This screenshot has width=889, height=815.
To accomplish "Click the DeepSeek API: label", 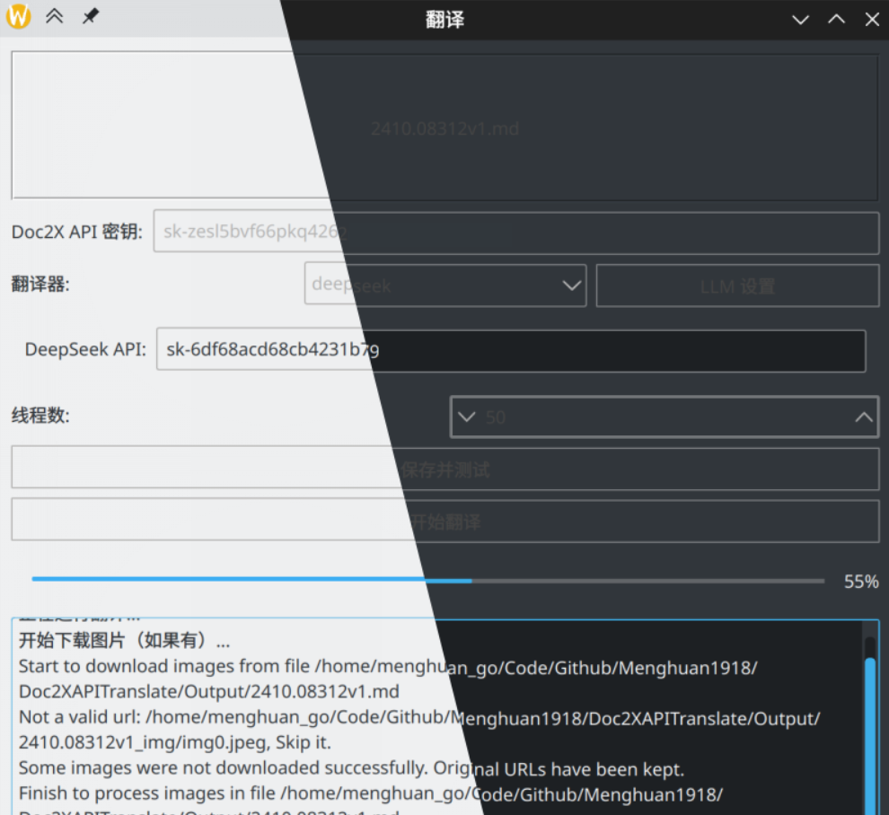I will (x=85, y=350).
